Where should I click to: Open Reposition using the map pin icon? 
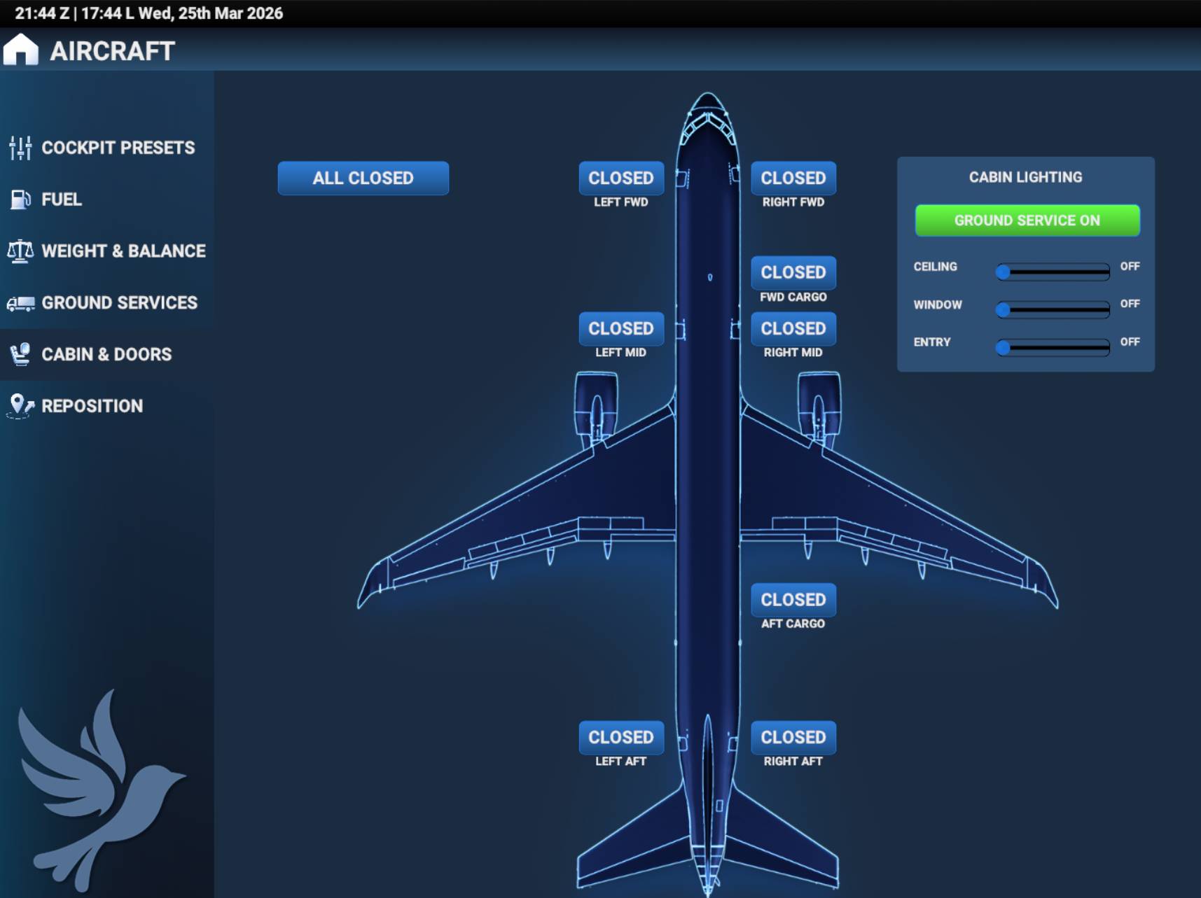(20, 405)
